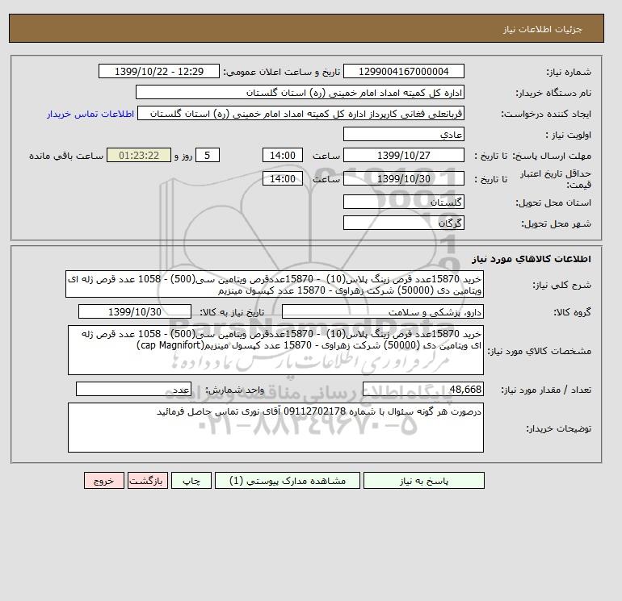Click page header 'جزئیات اطلاعات نیاز'
This screenshot has height=601, width=622.
pyautogui.click(x=542, y=29)
